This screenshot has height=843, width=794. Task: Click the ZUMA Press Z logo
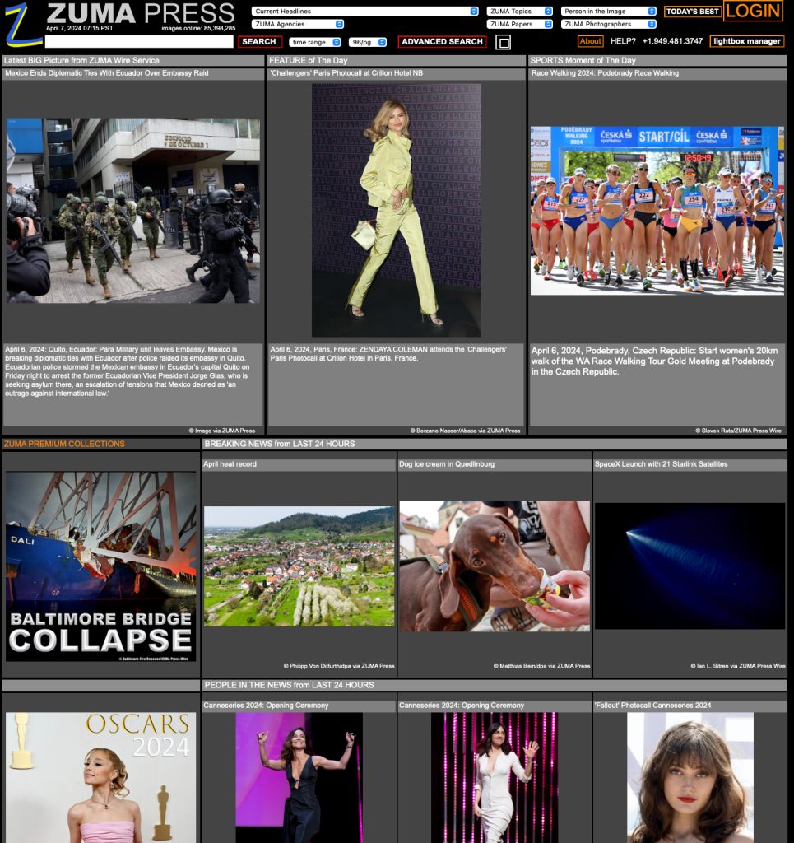pyautogui.click(x=23, y=24)
